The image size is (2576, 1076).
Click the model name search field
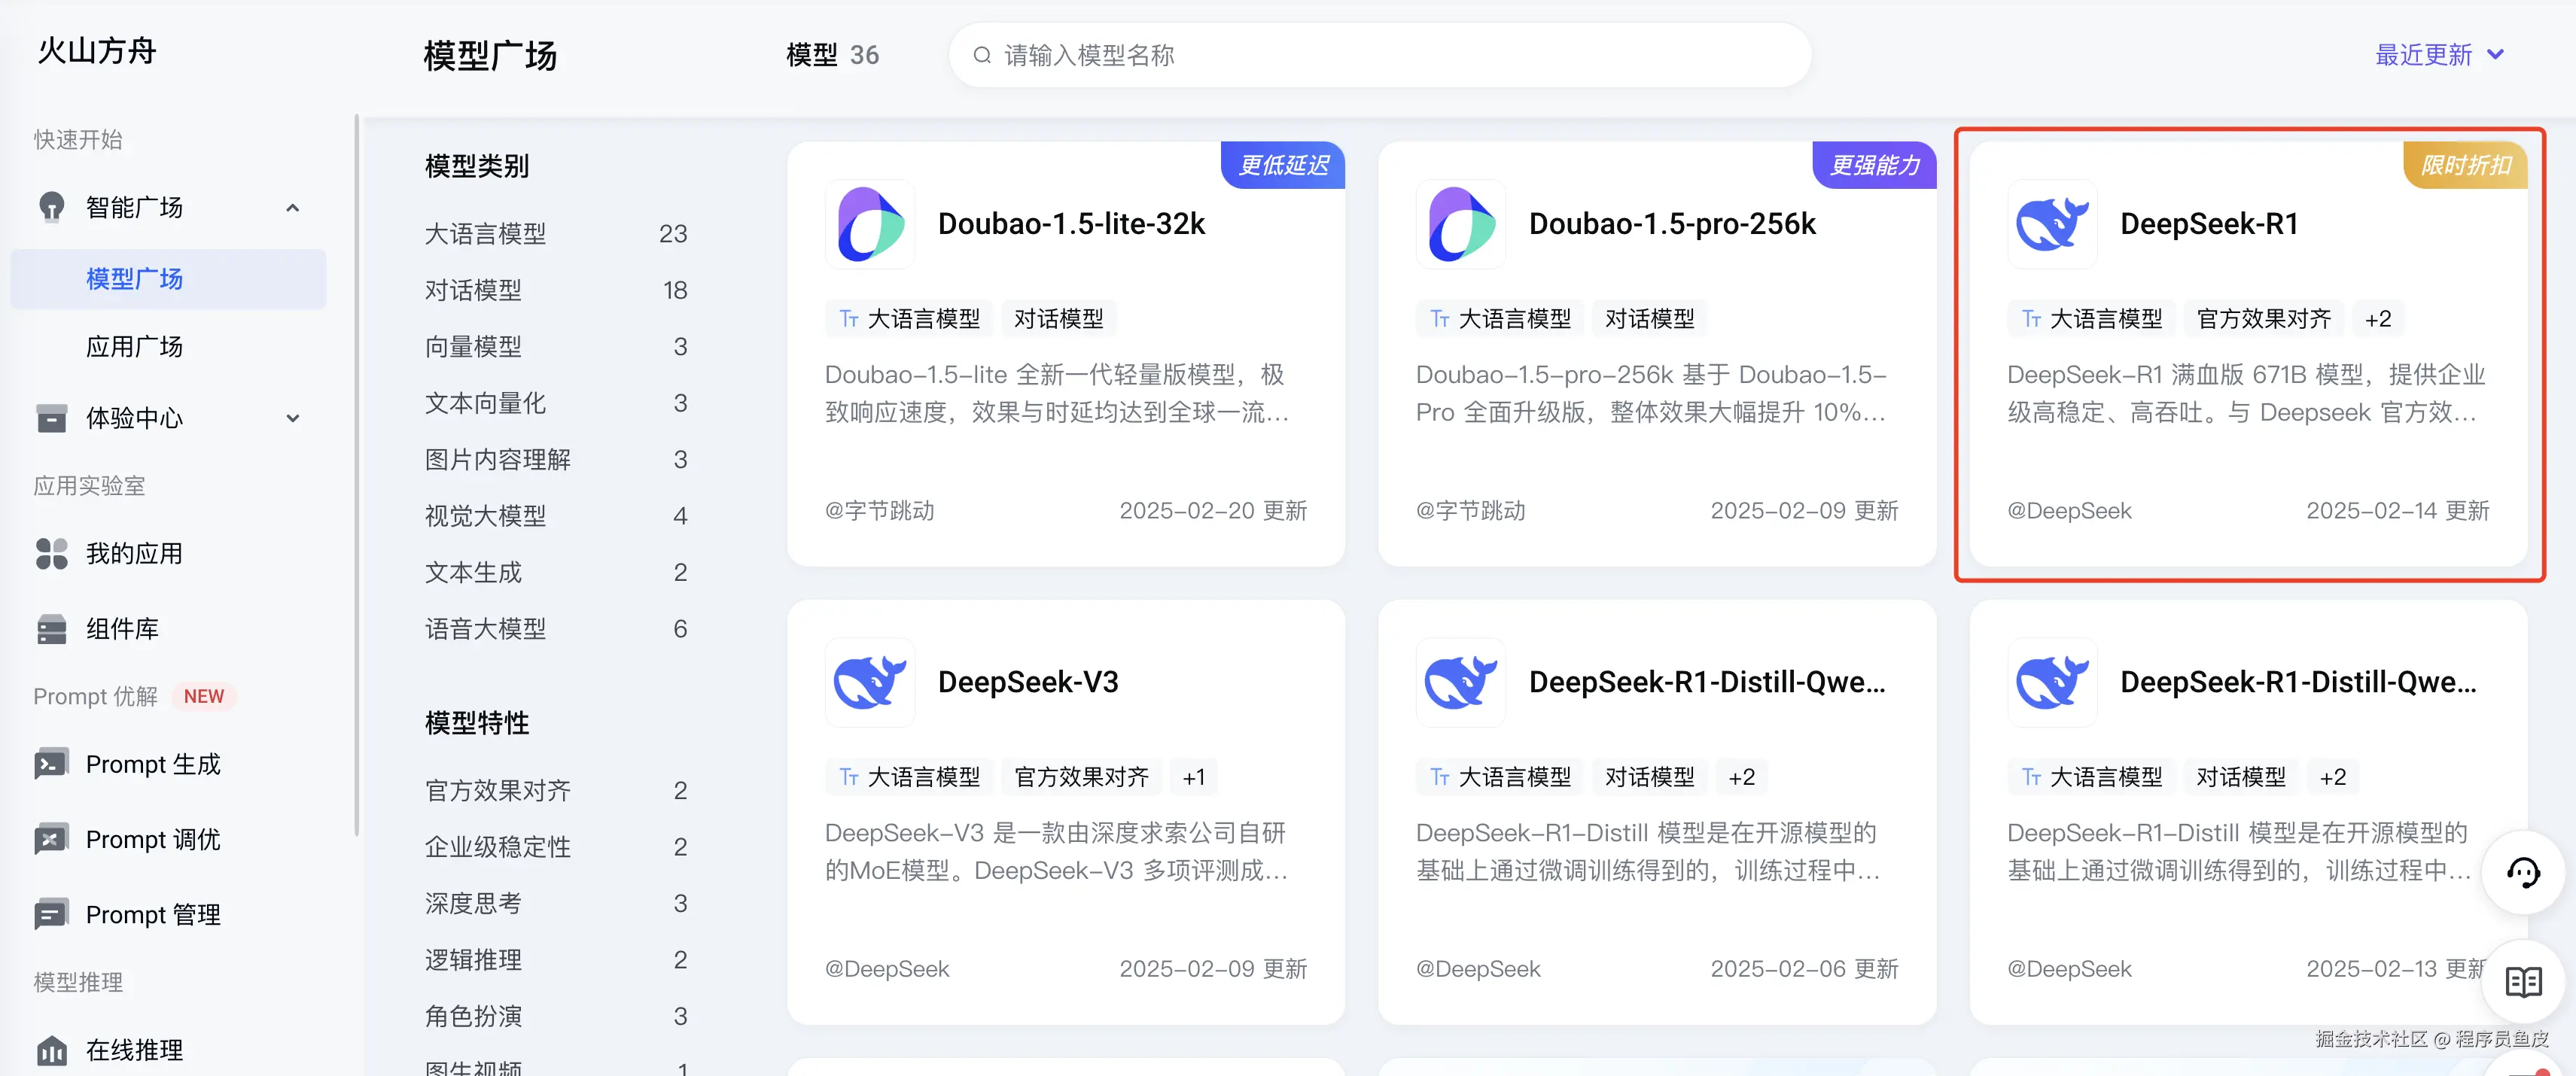tap(1380, 55)
